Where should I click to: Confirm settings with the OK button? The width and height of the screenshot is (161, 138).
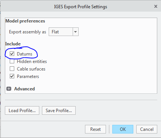[123, 129]
